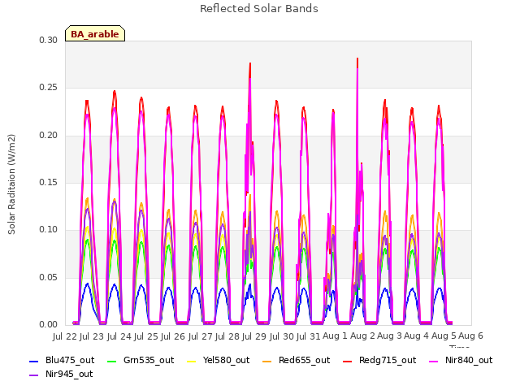
Task: Click the 0.00 y-axis tick label
Action: coord(48,324)
